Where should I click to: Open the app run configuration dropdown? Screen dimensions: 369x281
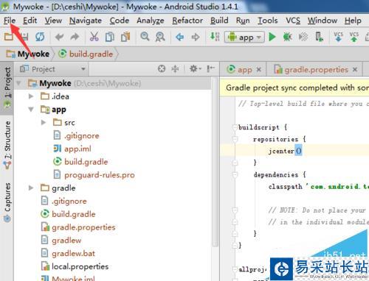[x=244, y=37]
